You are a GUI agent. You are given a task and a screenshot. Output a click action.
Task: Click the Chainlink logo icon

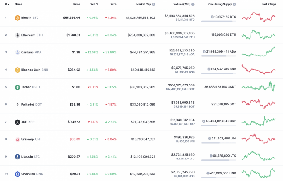coord(17,174)
